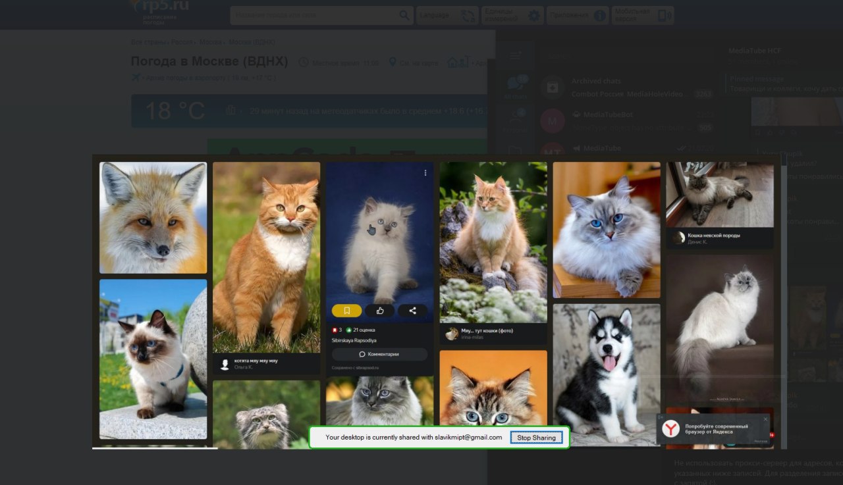843x485 pixels.
Task: Open the Комментарии button
Action: coord(379,354)
